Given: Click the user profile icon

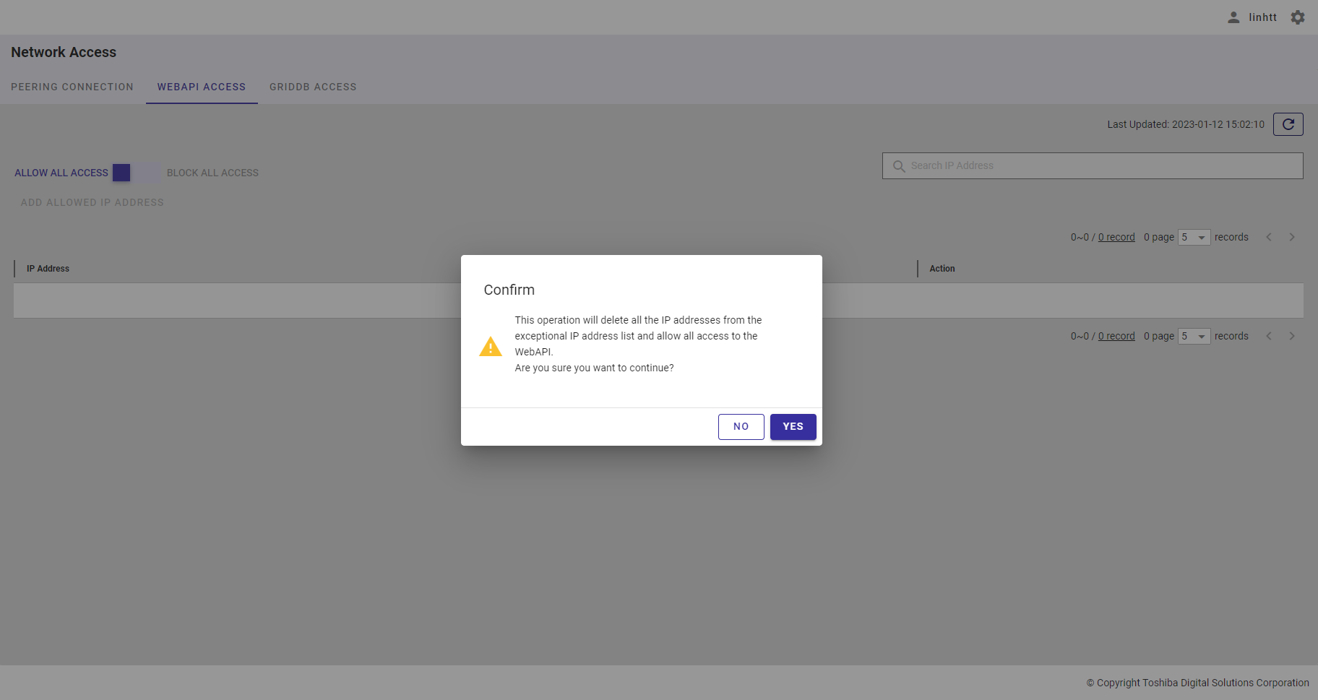Looking at the screenshot, I should coord(1233,17).
